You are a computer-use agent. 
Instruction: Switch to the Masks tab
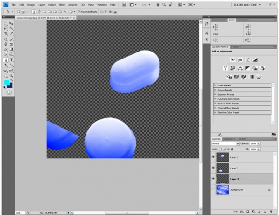[235, 47]
